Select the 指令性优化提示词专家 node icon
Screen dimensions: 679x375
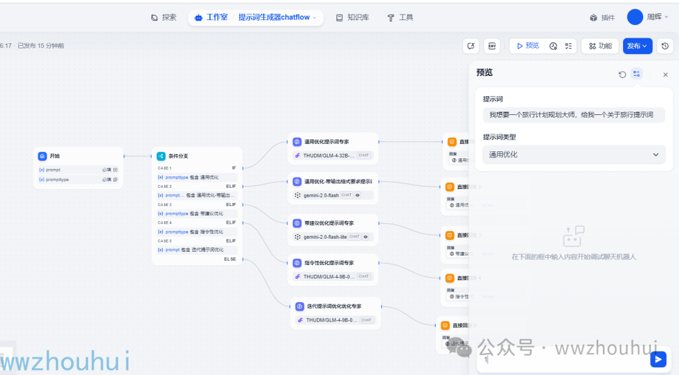tap(297, 263)
